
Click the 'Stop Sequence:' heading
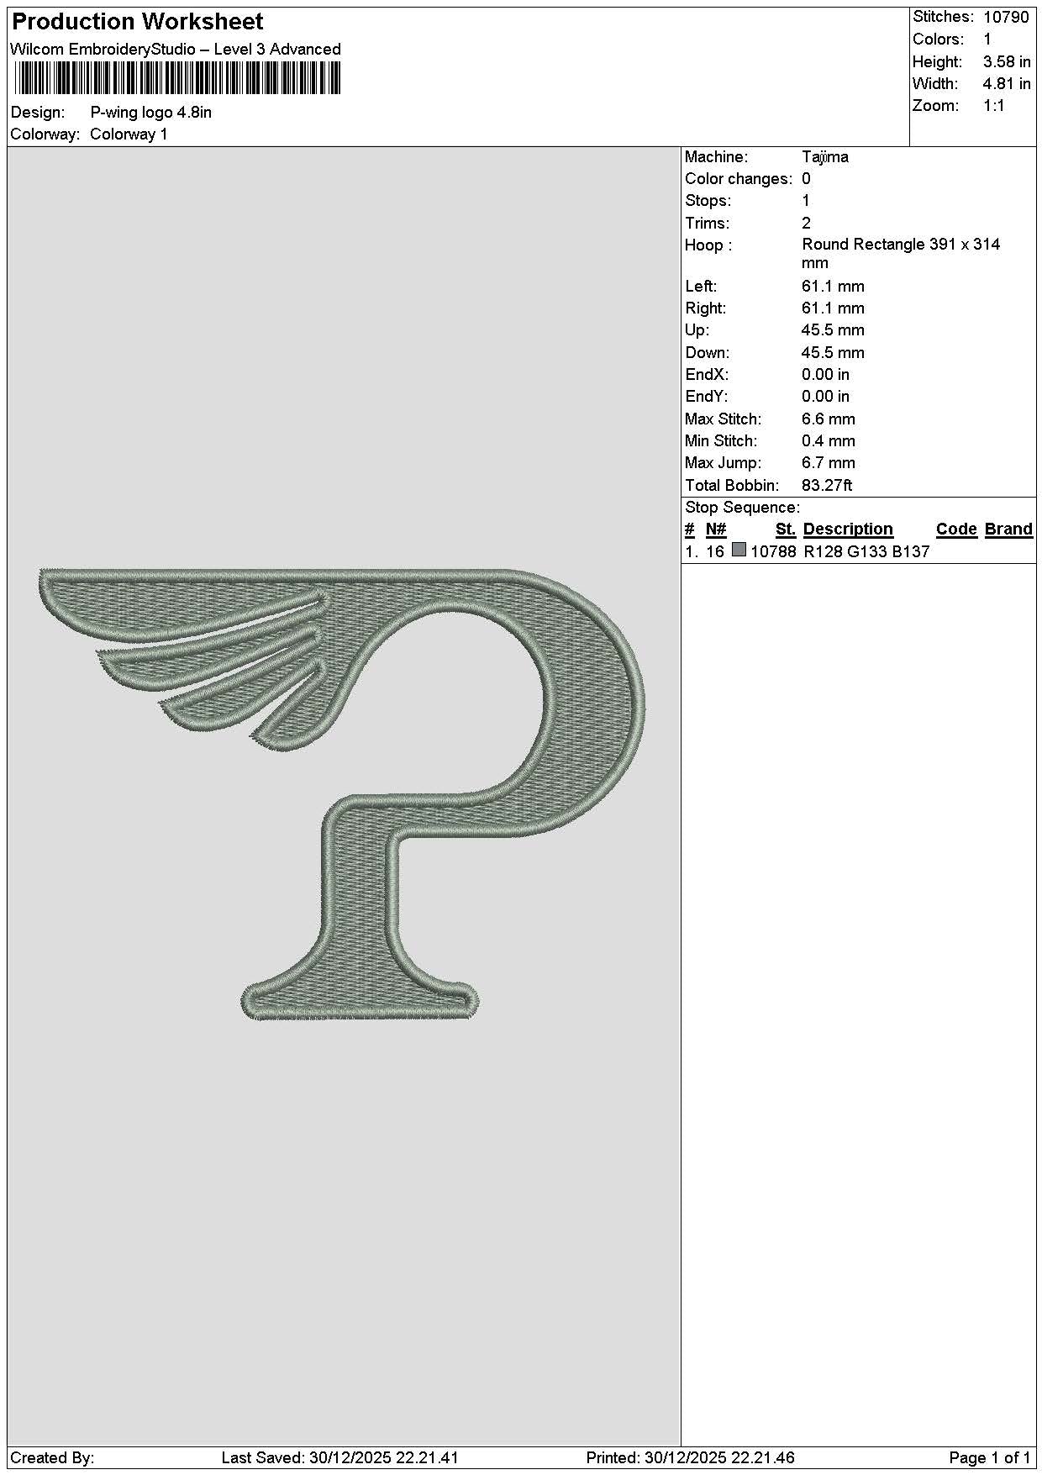click(743, 508)
